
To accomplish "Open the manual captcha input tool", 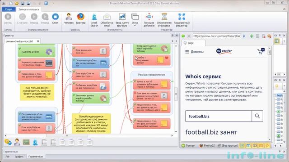I will click(x=122, y=20).
